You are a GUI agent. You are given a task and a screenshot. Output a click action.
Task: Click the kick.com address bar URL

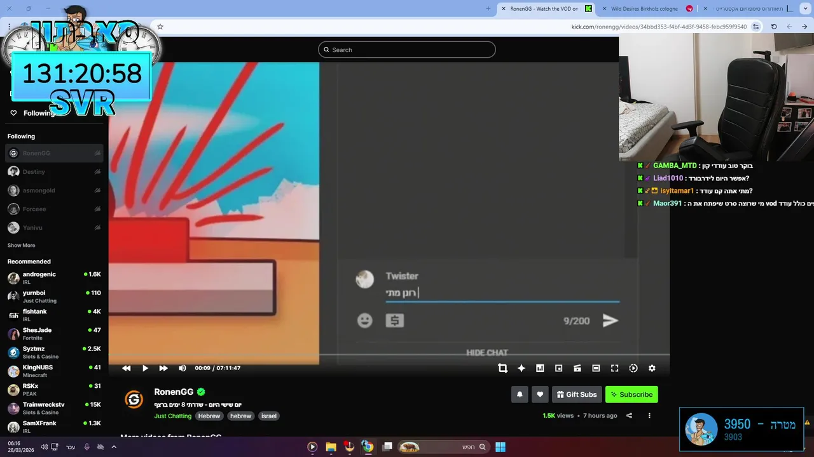click(x=659, y=27)
